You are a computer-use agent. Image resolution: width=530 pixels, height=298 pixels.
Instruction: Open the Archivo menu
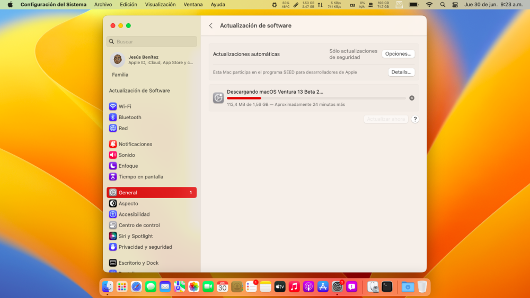coord(103,5)
